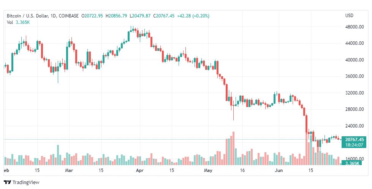Viewport: 372px width, 189px height.
Task: Click the tall green volume bar in late February
Action: pyautogui.click(x=58, y=155)
